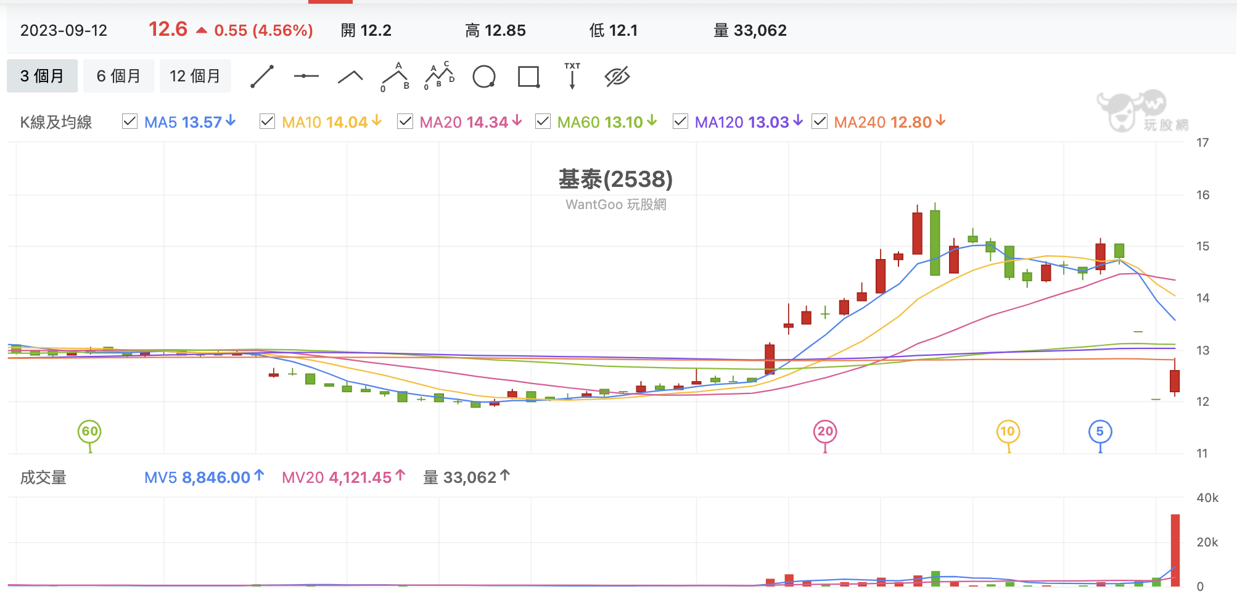Click the blue 5-day marker on the timeline
This screenshot has height=597, width=1237.
point(1100,432)
